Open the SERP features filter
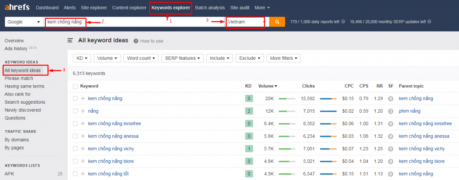The height and width of the screenshot is (180, 459). [182, 58]
